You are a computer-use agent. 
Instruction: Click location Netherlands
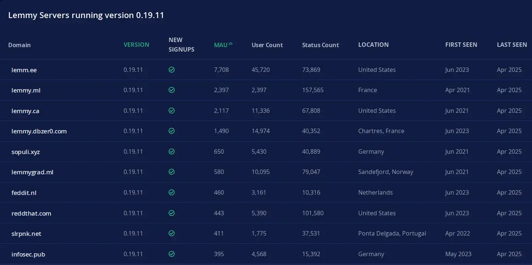point(375,192)
